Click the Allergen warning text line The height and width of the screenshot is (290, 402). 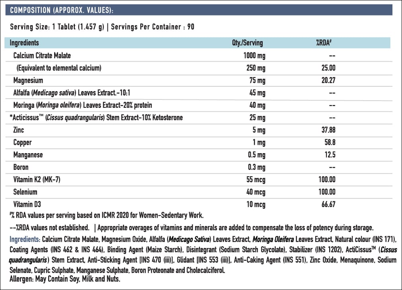[x=64, y=279]
